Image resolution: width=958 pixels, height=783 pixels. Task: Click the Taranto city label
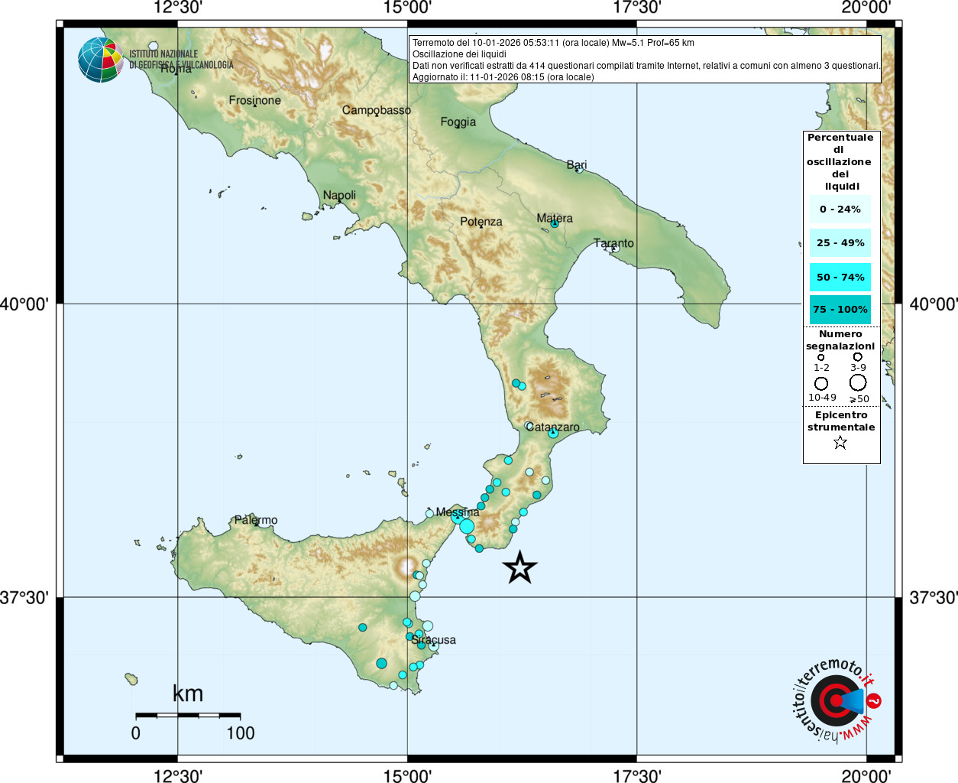pyautogui.click(x=614, y=243)
